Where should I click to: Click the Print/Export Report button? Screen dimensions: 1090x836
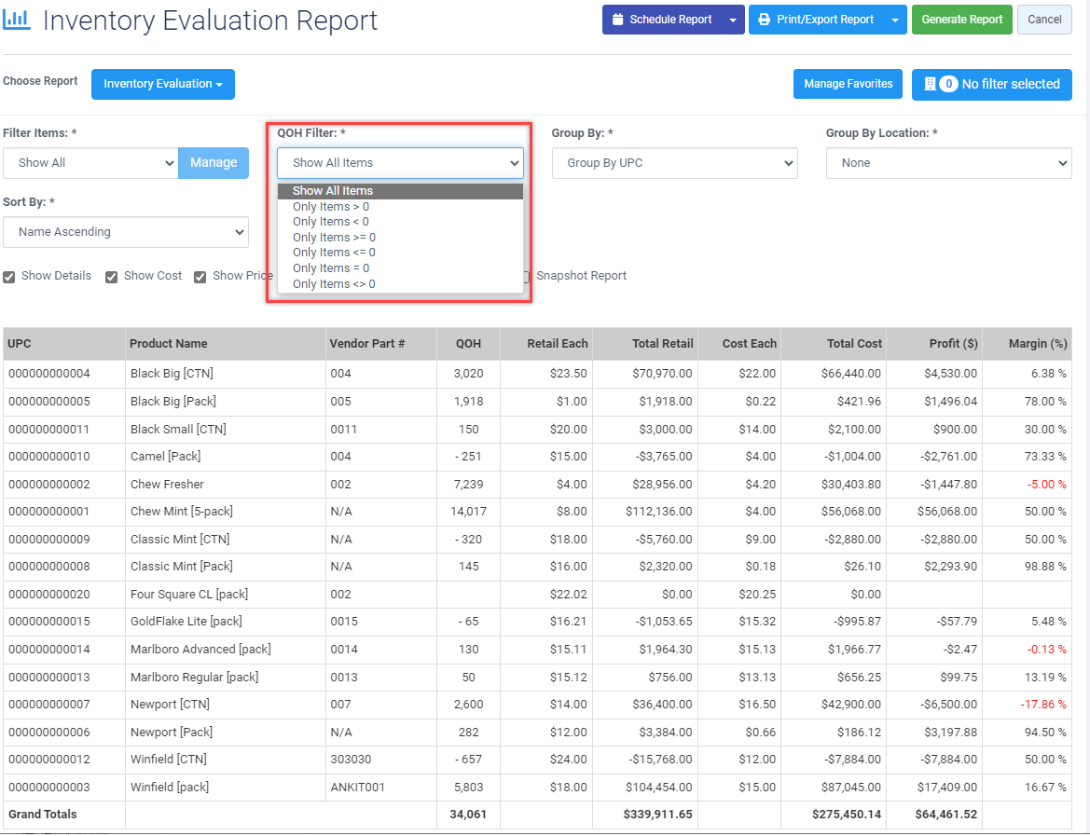tap(817, 20)
